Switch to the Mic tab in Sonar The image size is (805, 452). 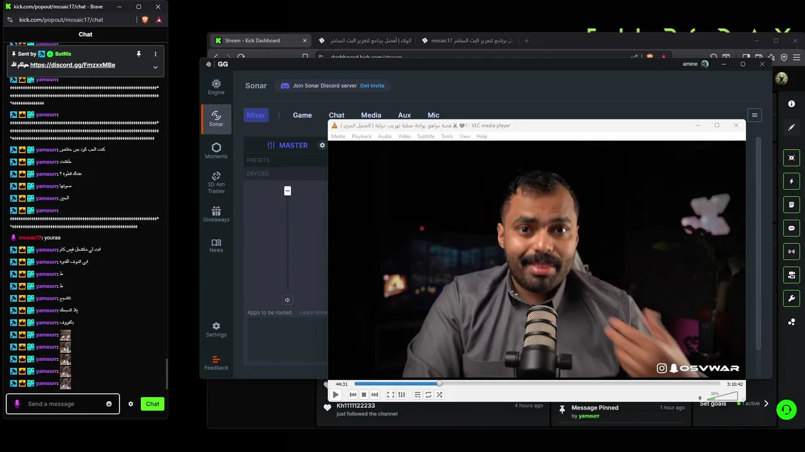pos(433,115)
